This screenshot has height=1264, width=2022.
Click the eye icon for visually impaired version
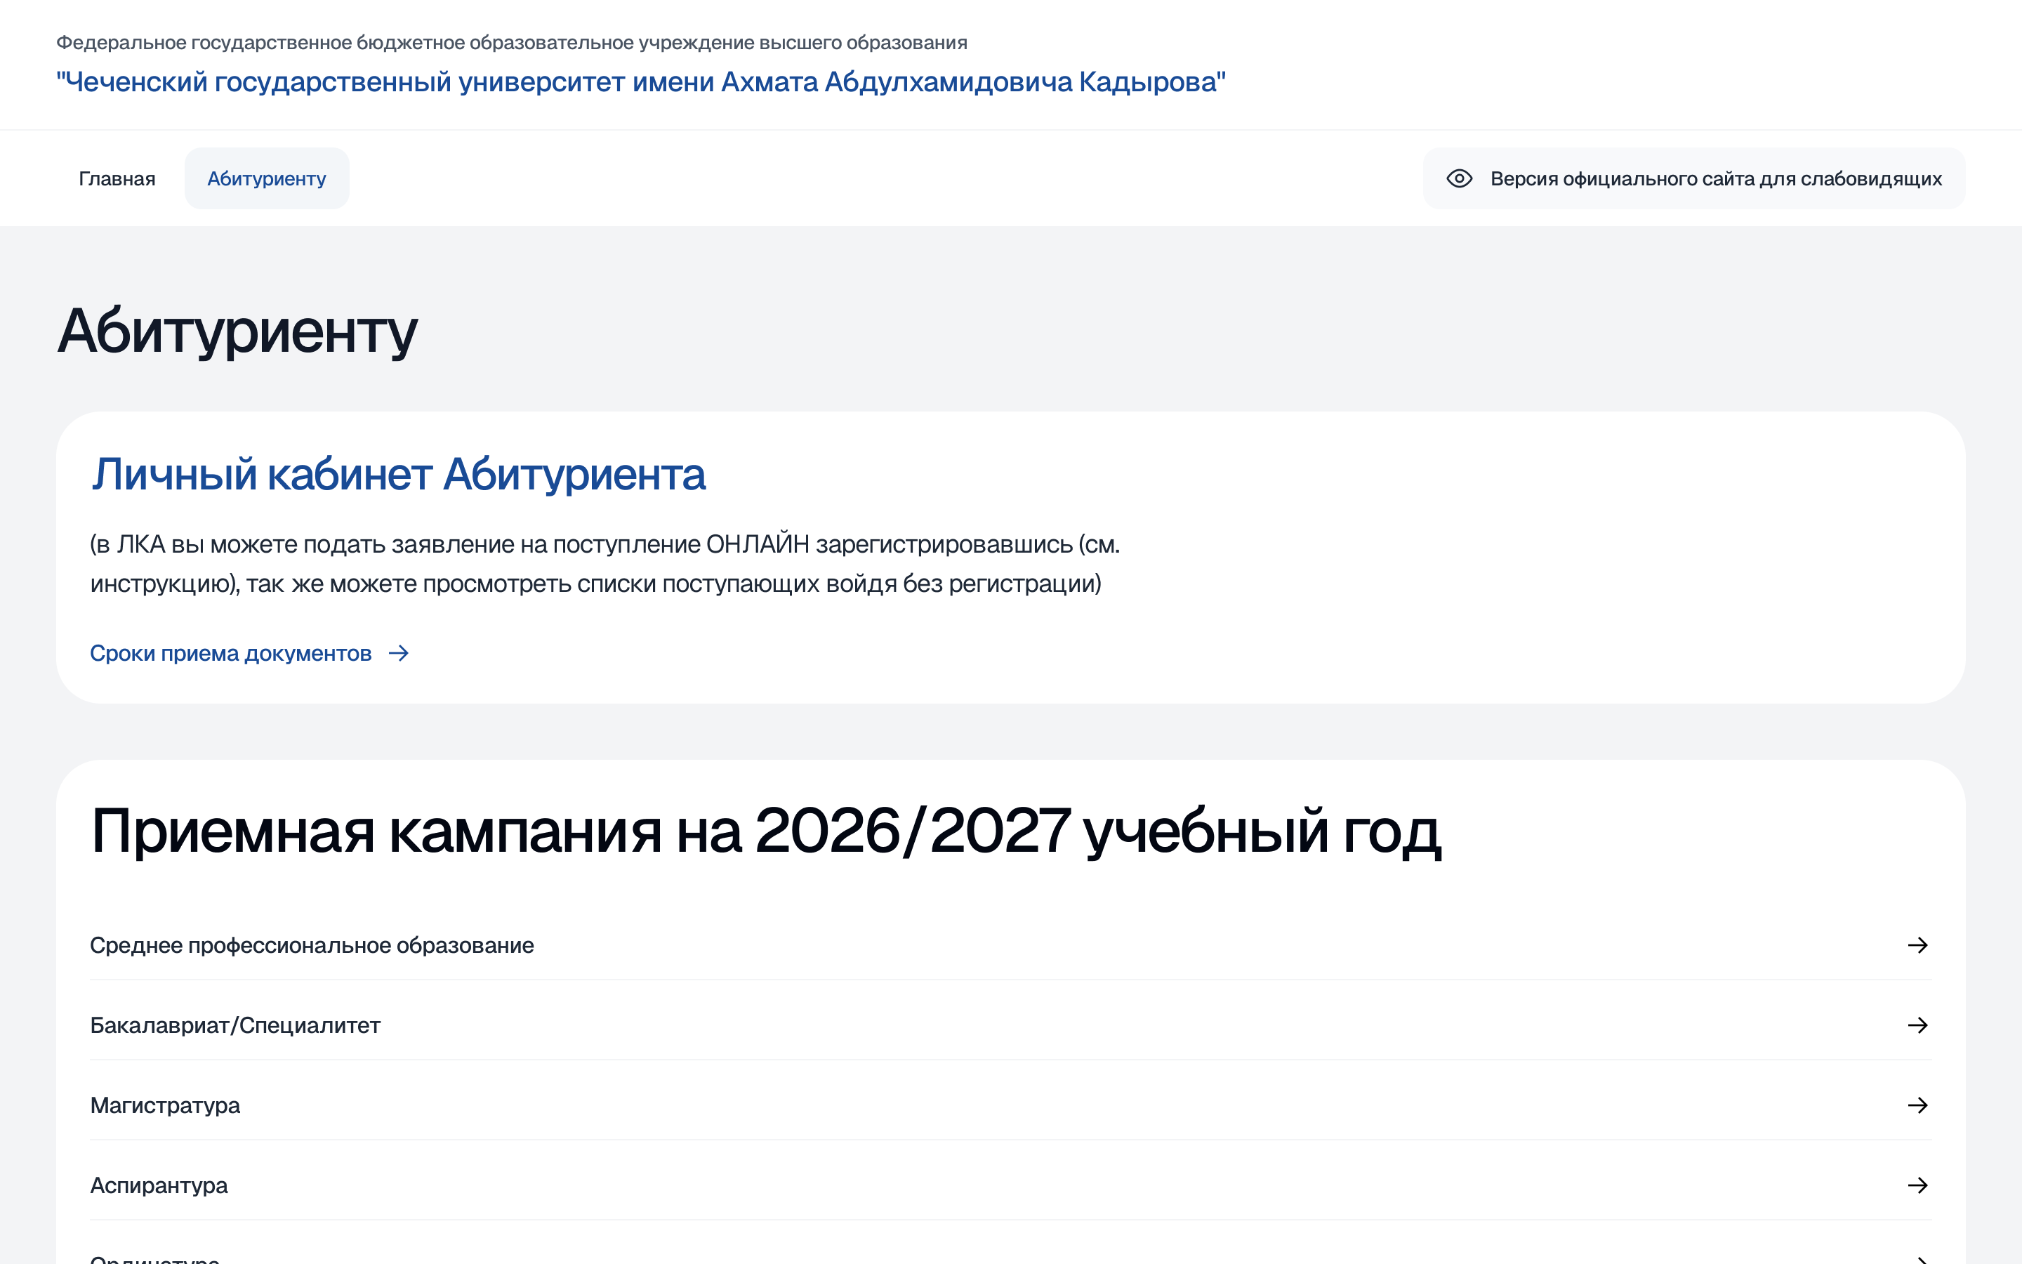tap(1459, 178)
